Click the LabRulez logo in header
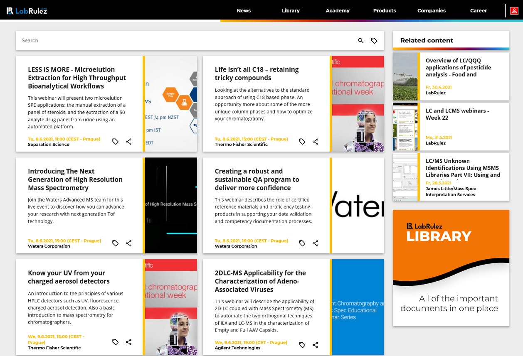Screen dimensions: 523x356 click(27, 11)
